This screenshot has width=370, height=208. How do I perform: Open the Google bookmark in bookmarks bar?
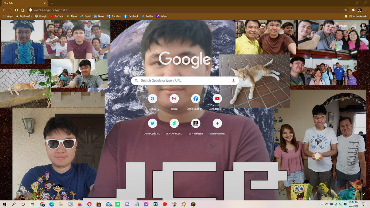41,16
